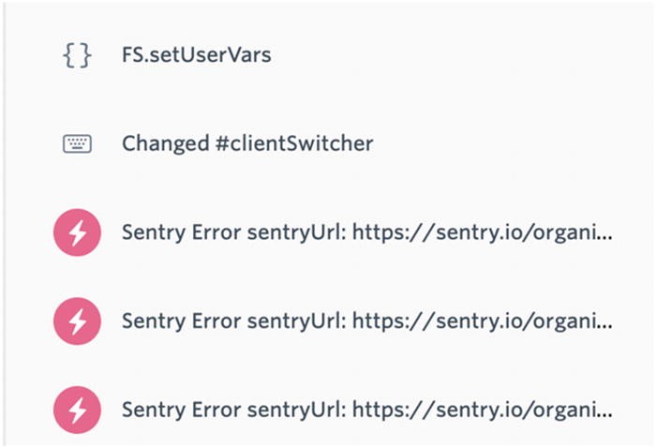Open the first Sentry Error event entry
This screenshot has height=448, width=656.
tap(367, 232)
